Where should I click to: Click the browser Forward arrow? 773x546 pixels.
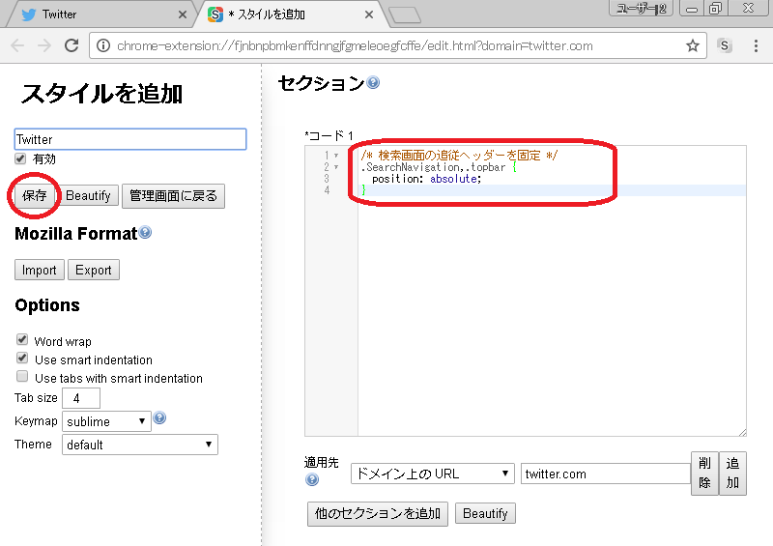tap(44, 45)
